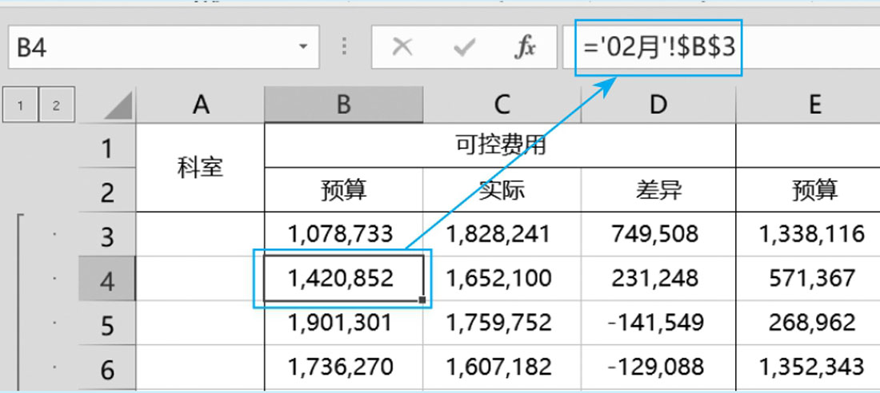Select cell containing 1,420,852
880x393 pixels.
[x=342, y=278]
